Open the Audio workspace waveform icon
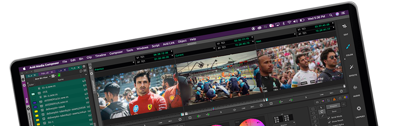 point(355,87)
